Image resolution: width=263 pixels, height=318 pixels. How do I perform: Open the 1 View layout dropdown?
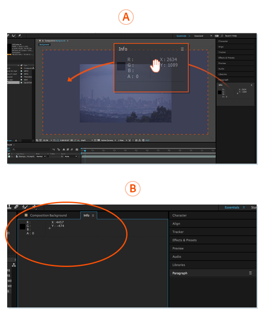tap(122, 140)
